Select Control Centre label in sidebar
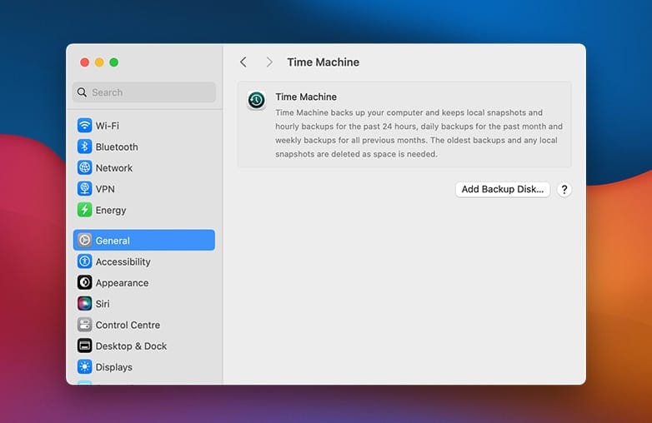Image resolution: width=652 pixels, height=423 pixels. 128,325
